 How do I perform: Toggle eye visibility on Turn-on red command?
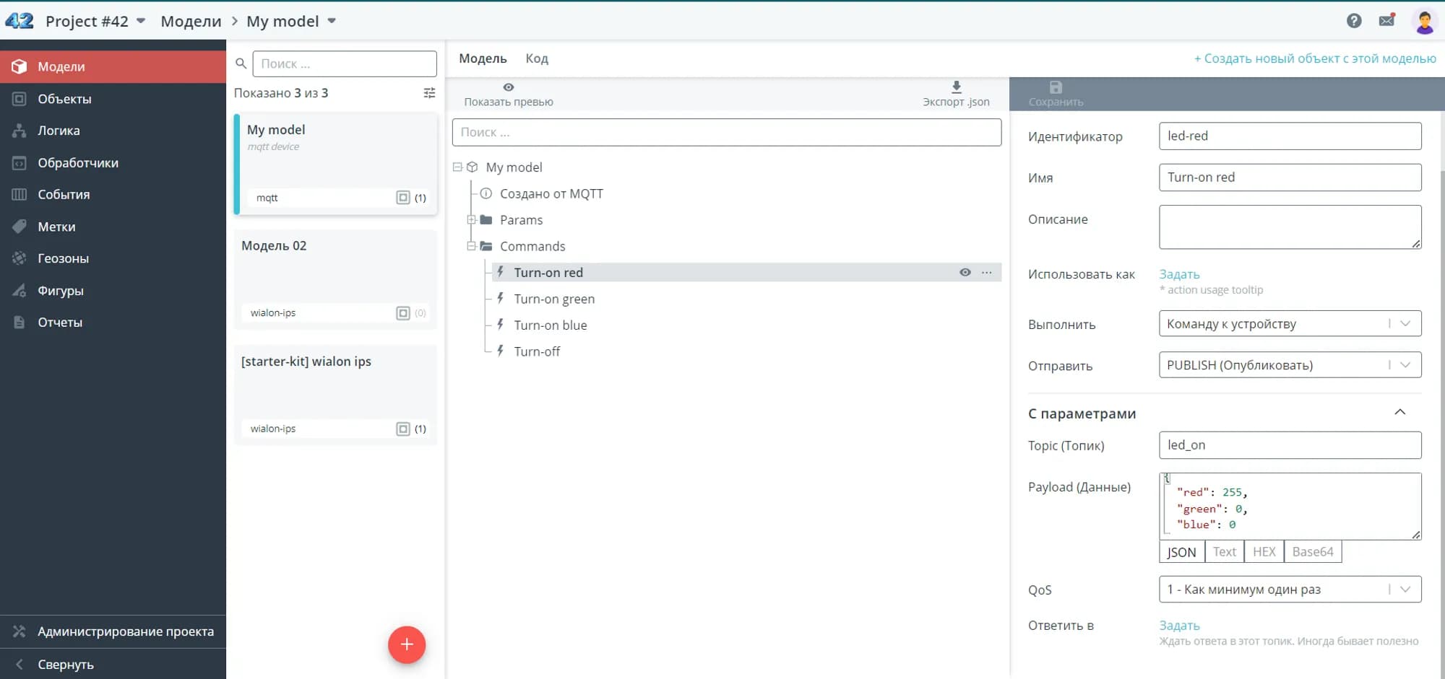point(965,272)
